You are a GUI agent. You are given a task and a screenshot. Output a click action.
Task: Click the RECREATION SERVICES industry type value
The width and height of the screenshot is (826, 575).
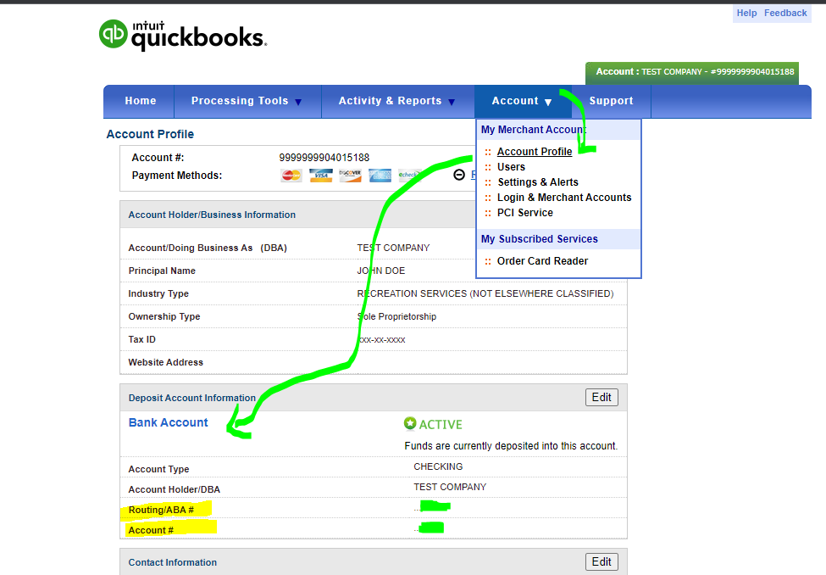pos(485,293)
